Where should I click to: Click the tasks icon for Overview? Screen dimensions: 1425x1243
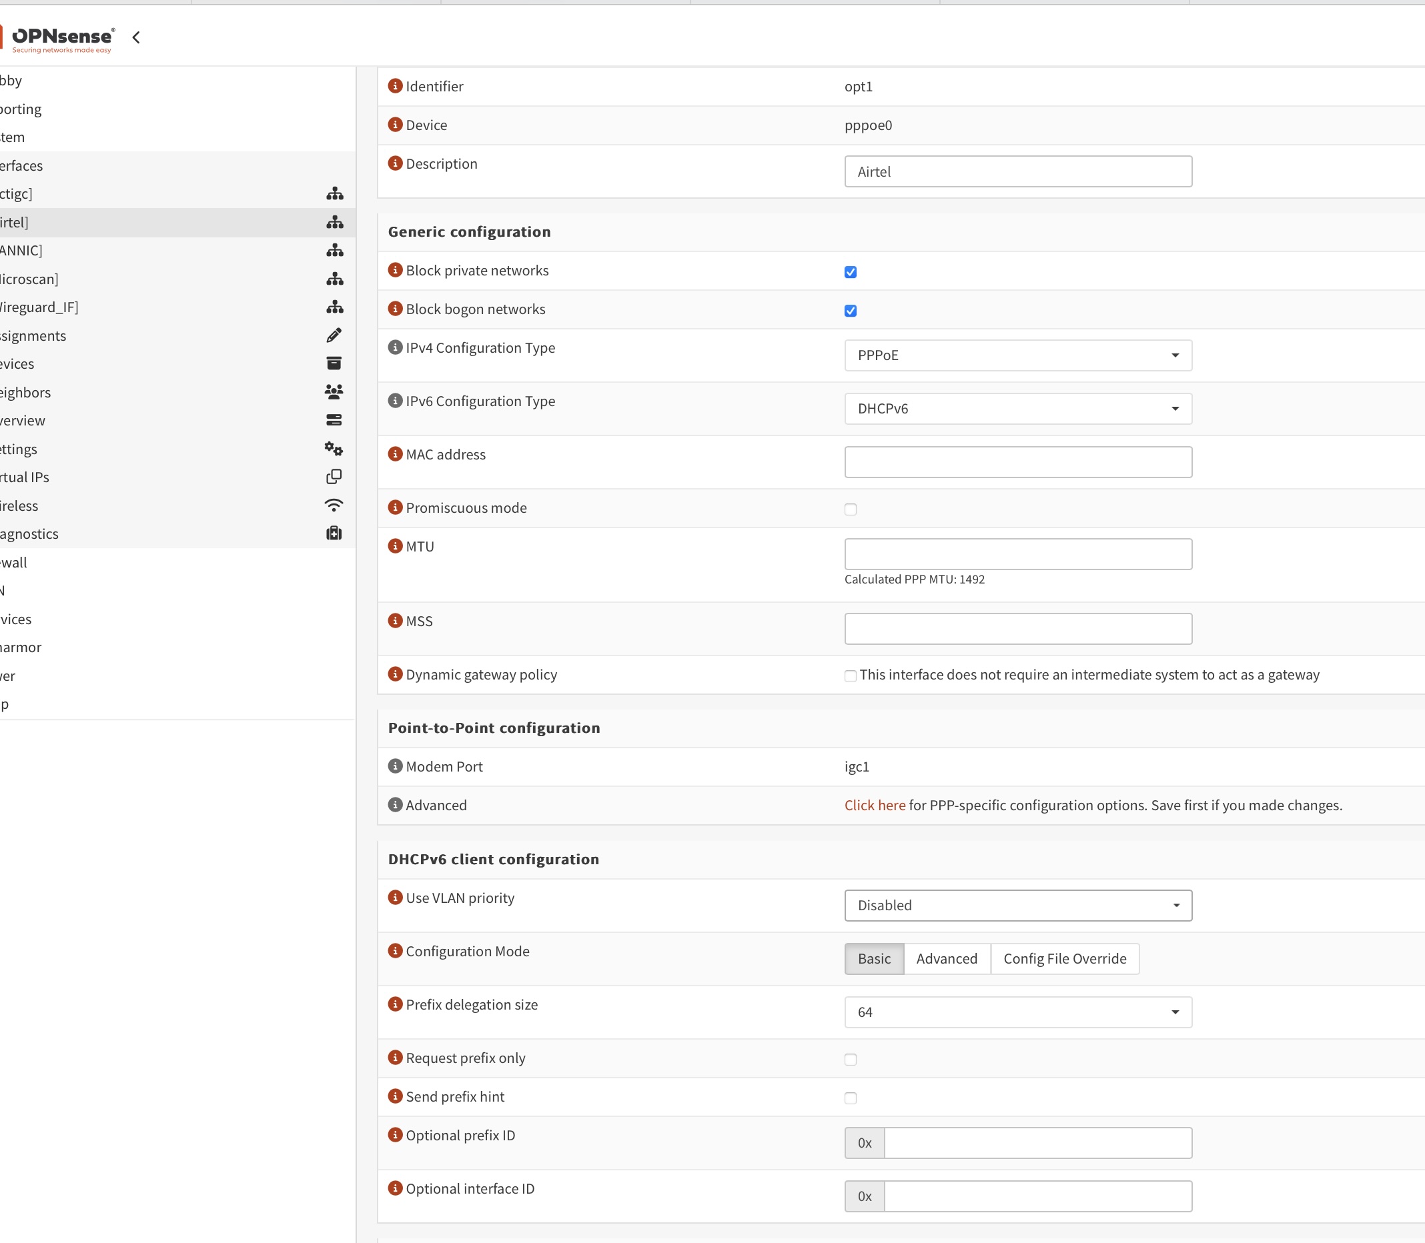334,420
